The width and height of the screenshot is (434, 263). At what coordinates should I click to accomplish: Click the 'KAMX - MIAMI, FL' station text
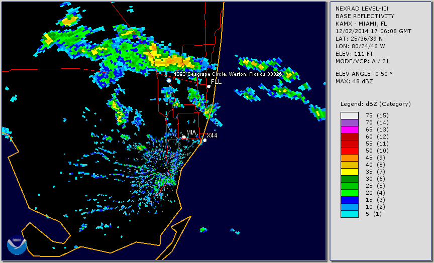click(361, 24)
